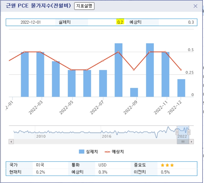The image size is (204, 183).
Task: Click the 0.2% current value
Action: [40, 172]
